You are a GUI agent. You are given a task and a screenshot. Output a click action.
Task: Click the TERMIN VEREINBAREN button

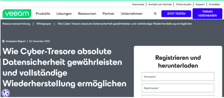click(x=207, y=14)
